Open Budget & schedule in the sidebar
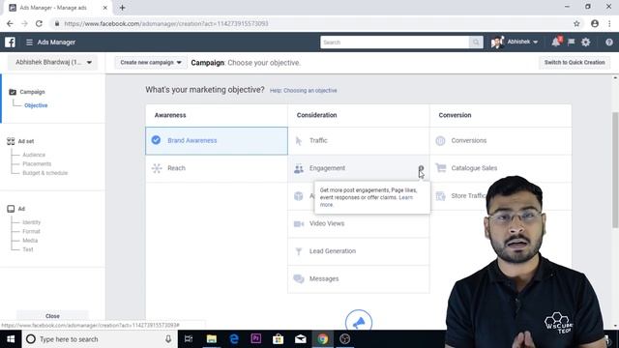 [x=45, y=173]
